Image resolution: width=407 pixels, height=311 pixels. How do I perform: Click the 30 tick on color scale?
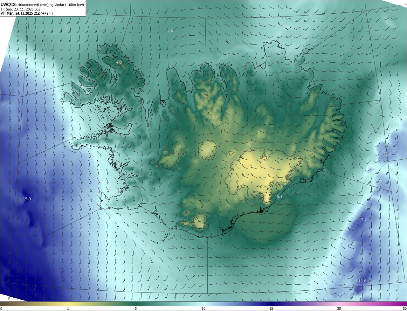339,308
